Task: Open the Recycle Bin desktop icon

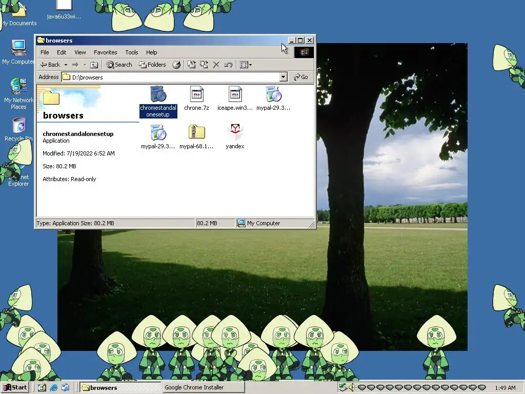Action: (18, 129)
